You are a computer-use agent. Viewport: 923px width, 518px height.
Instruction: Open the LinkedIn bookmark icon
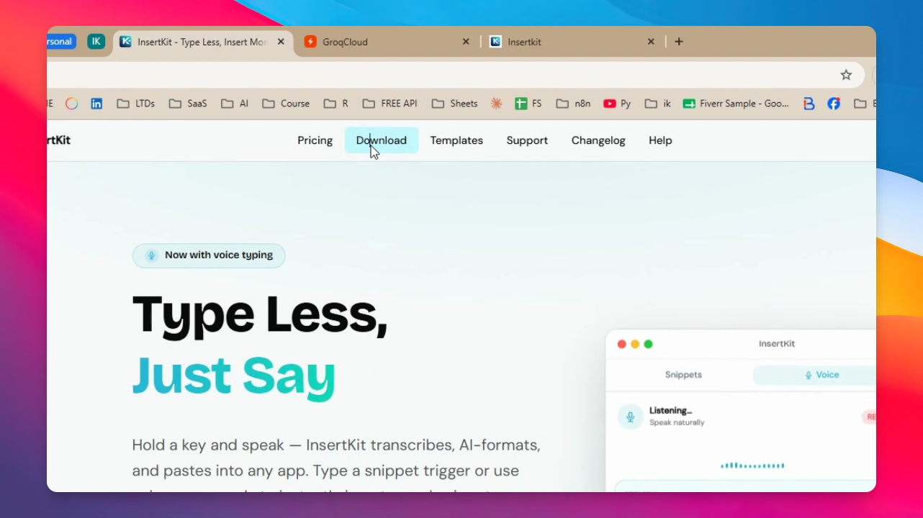pos(96,104)
